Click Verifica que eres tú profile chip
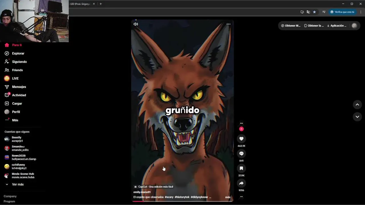365x205 pixels. (x=342, y=12)
